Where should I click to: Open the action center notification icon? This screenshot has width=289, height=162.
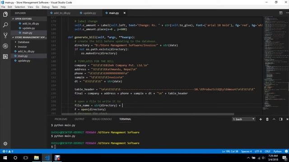pos(285,158)
